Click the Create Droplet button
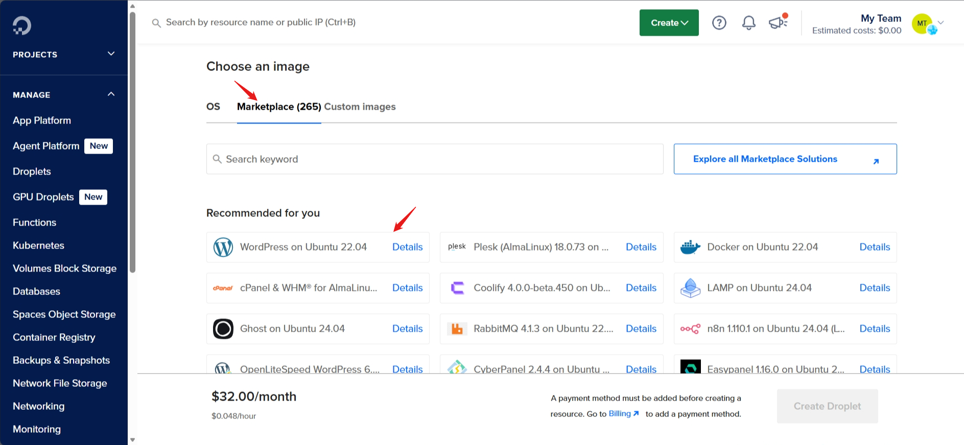 827,406
